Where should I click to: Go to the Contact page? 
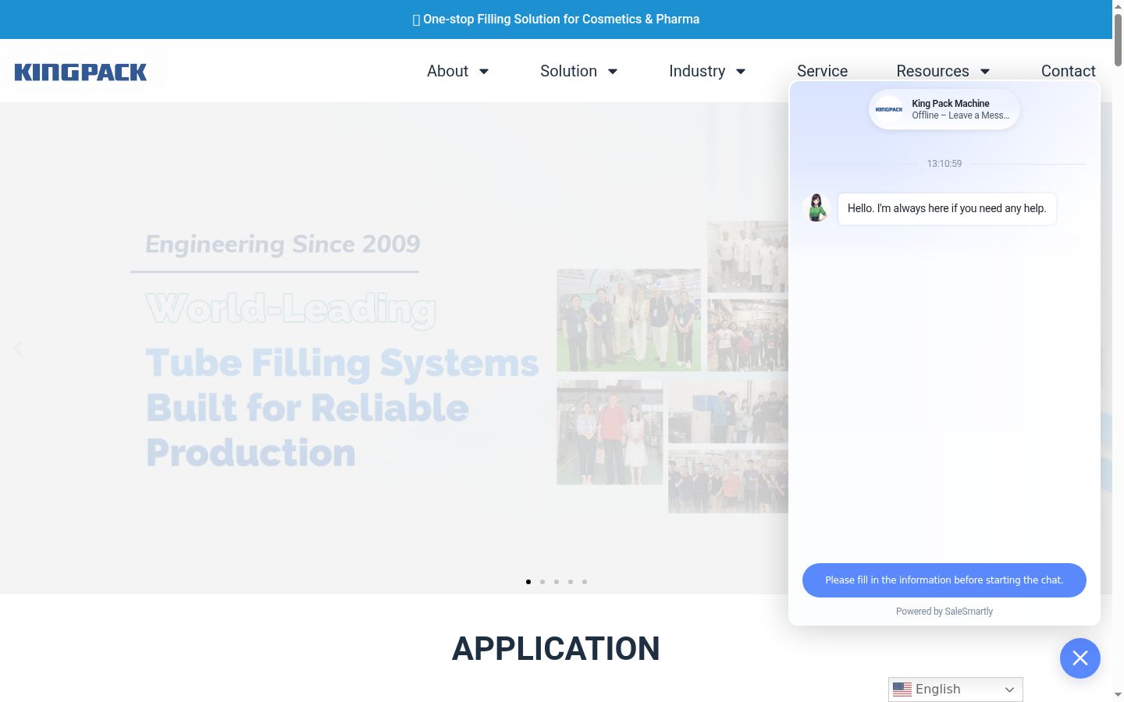tap(1068, 71)
